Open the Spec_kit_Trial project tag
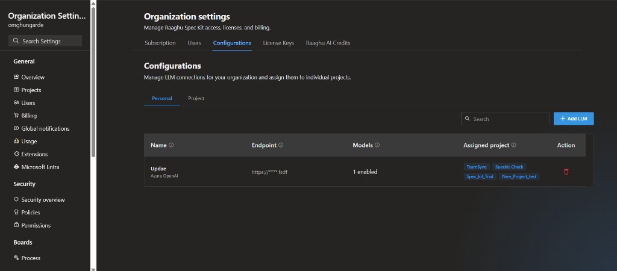Screen dimensions: 617x271 480,176
